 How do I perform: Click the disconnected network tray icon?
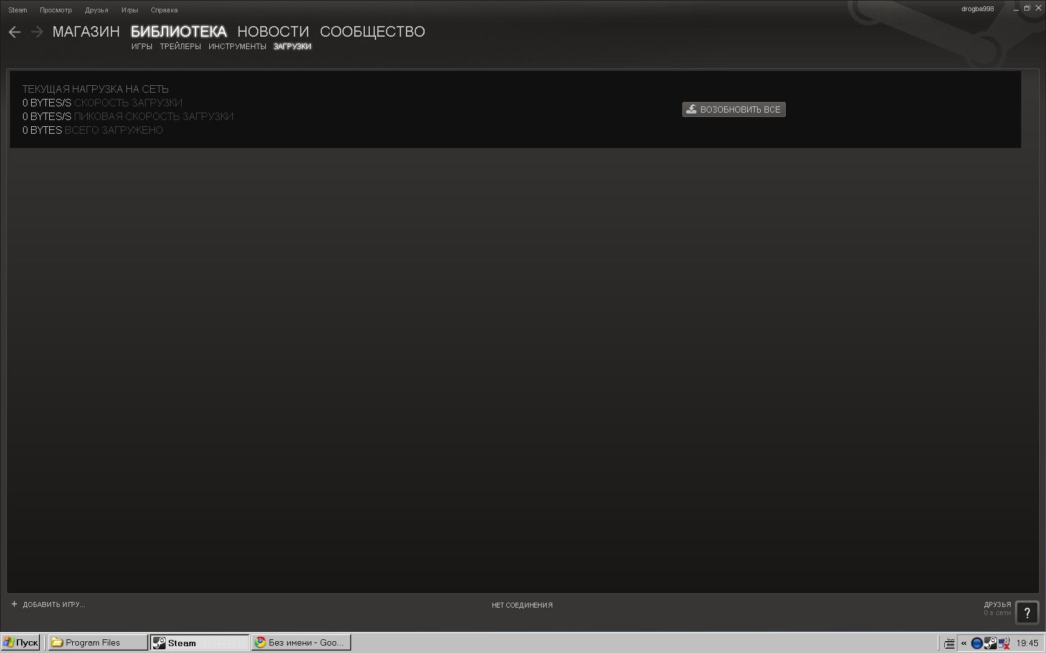[x=1003, y=643]
